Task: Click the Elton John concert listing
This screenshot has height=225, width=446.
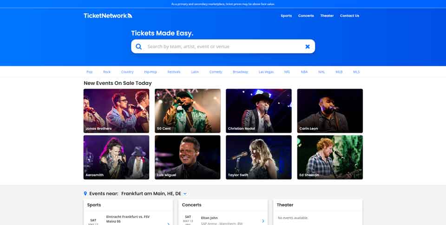Action: (x=210, y=218)
